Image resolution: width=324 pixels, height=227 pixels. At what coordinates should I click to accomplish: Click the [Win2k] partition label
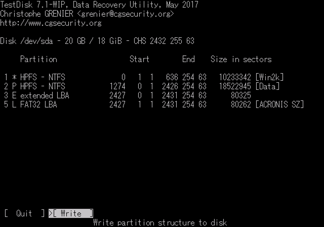pos(269,77)
